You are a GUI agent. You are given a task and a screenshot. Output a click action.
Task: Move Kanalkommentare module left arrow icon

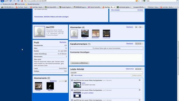(136, 44)
